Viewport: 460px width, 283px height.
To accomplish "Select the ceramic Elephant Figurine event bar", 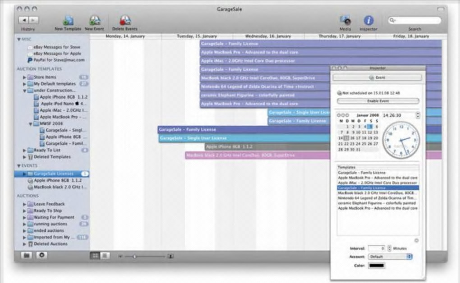I will [265, 96].
